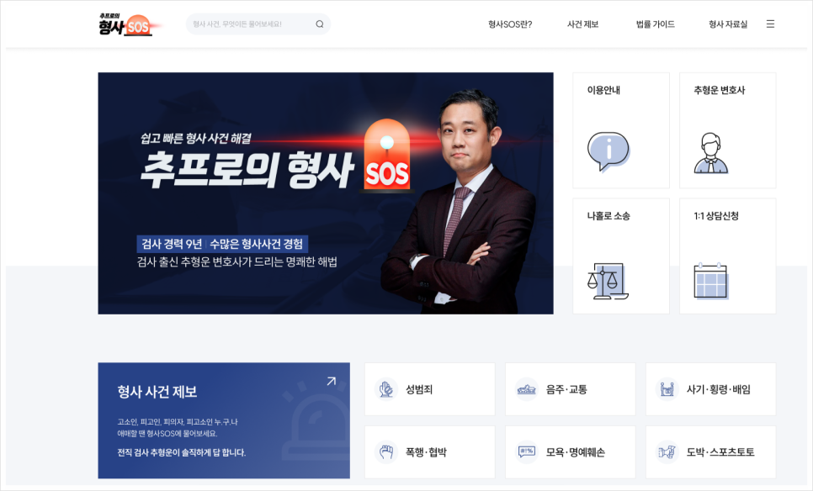This screenshot has width=813, height=491.
Task: Click the 1:1 상담신청 calendar icon
Action: (x=711, y=281)
